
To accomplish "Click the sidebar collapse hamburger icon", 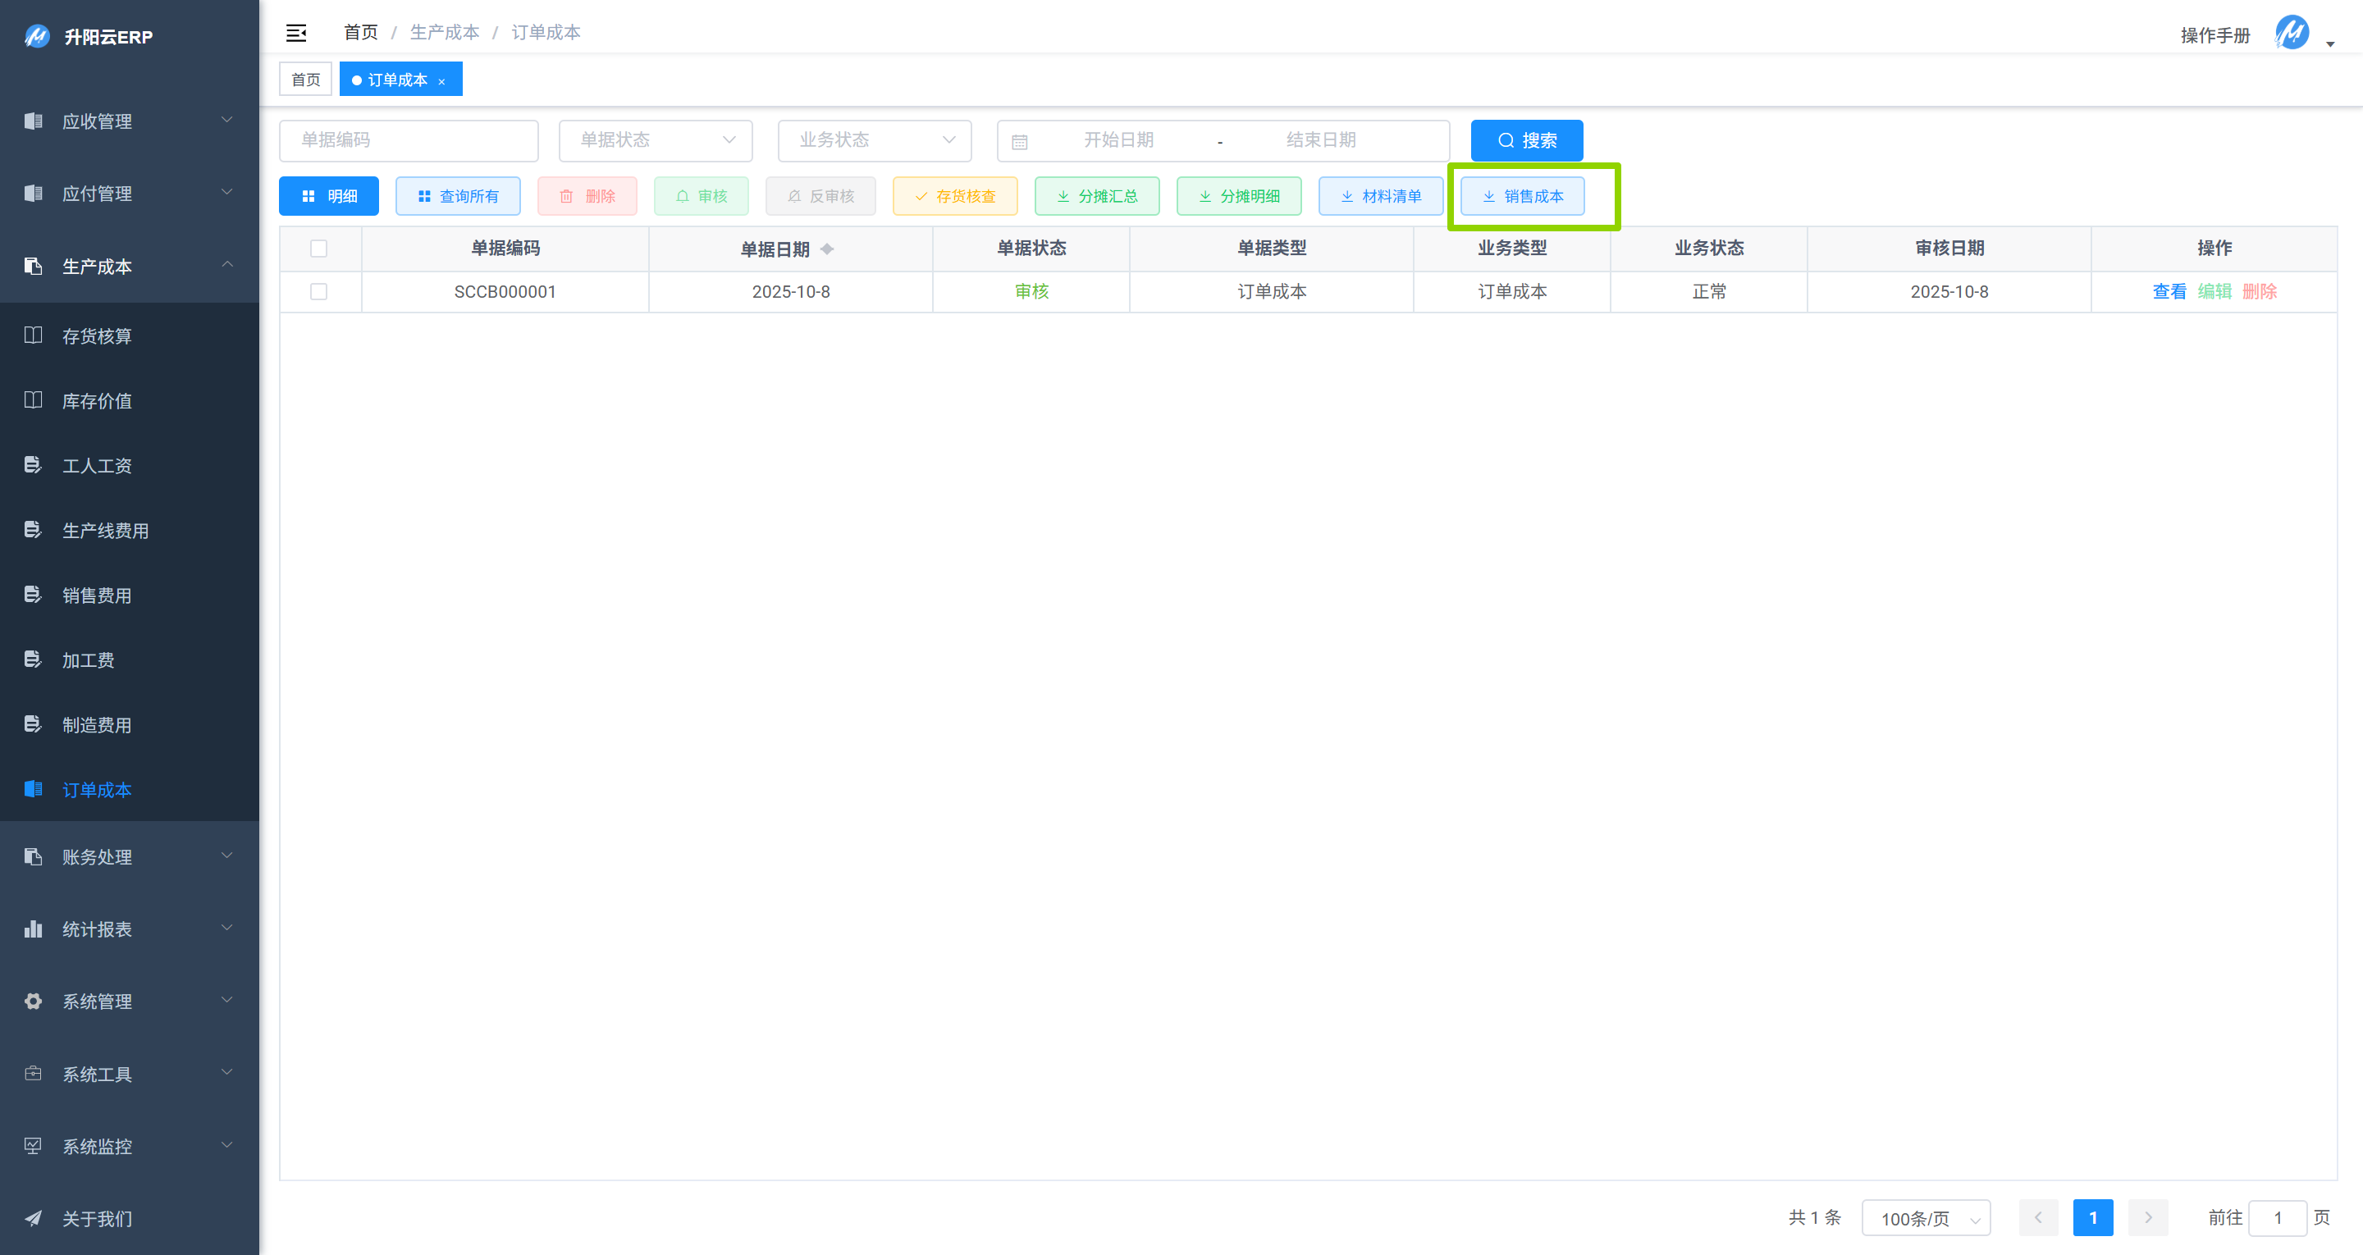I will pyautogui.click(x=295, y=33).
